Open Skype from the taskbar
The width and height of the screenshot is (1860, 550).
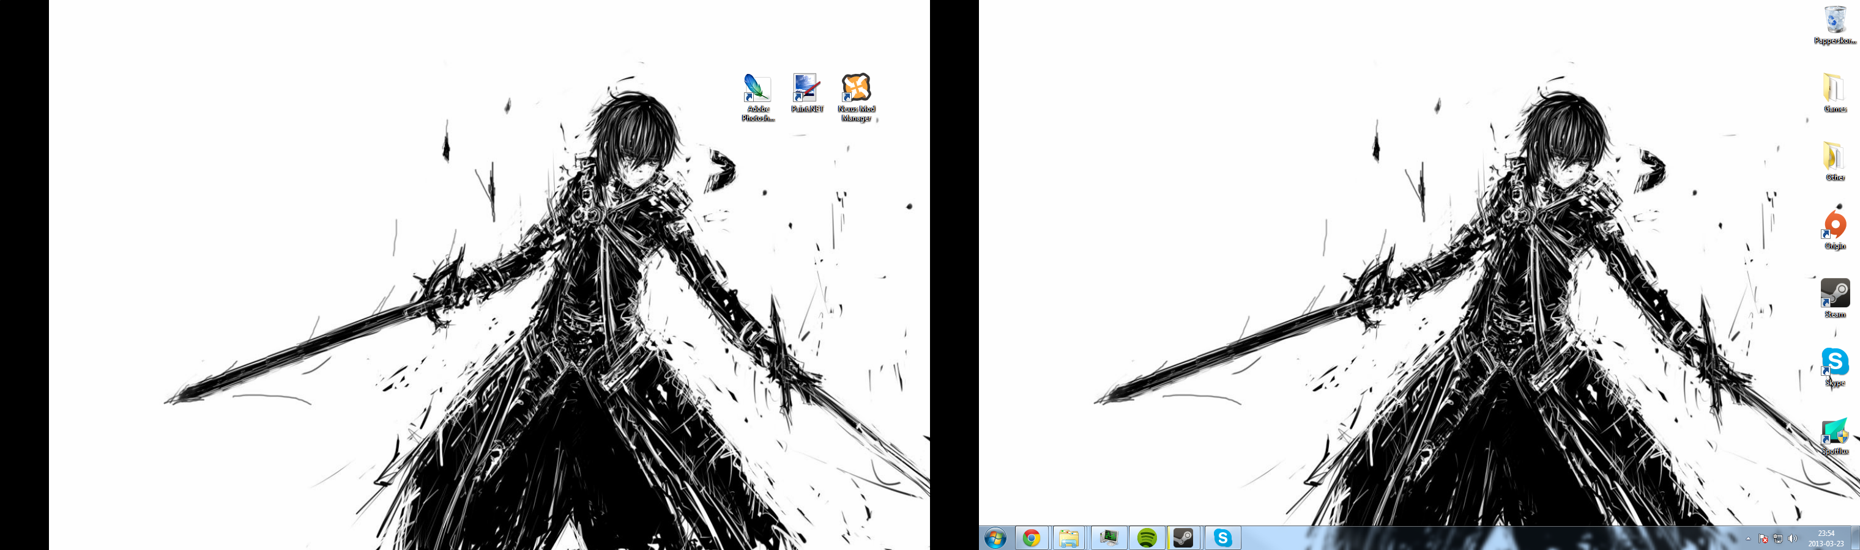tap(1222, 538)
